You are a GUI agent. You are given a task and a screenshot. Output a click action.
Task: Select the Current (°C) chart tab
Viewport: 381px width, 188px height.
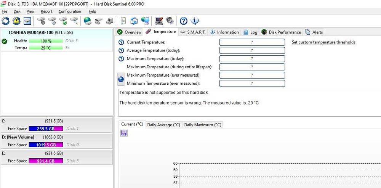coord(132,124)
